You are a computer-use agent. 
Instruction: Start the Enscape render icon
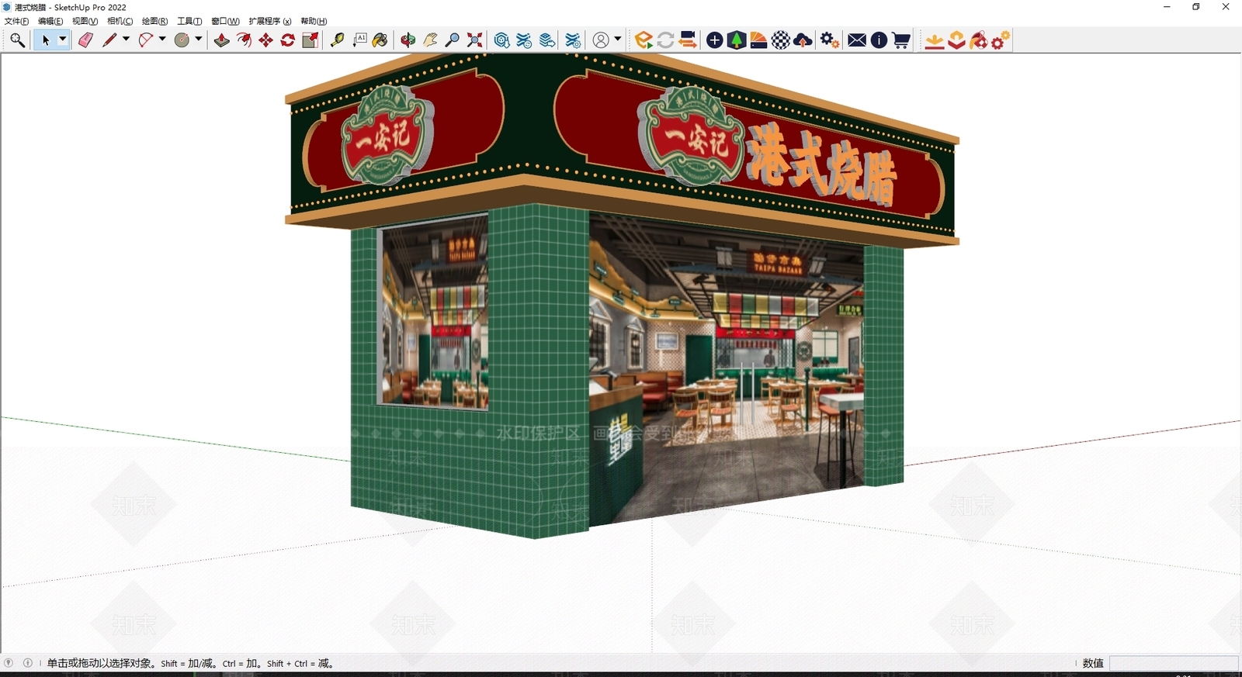pyautogui.click(x=644, y=40)
